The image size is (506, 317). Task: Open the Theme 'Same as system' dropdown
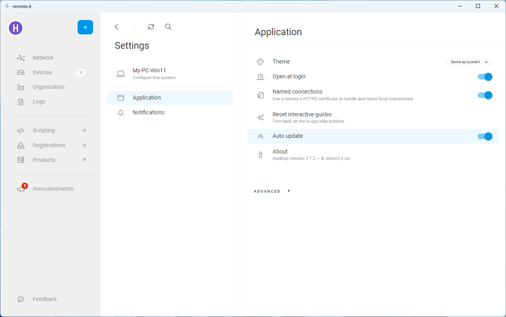click(469, 62)
